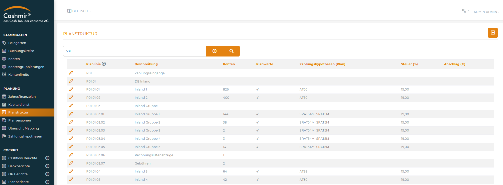503x185 pixels.
Task: Edit the Inland Gruppe 1 pencil icon
Action: (71, 114)
